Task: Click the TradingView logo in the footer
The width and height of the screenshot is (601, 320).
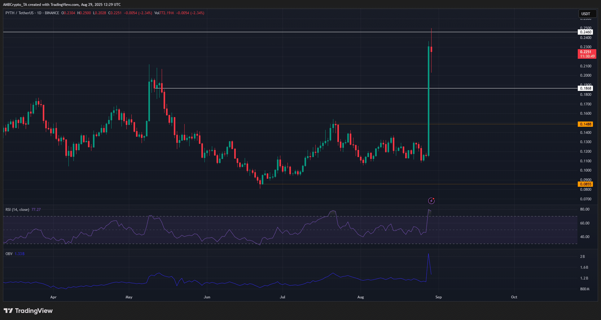Action: (x=28, y=311)
